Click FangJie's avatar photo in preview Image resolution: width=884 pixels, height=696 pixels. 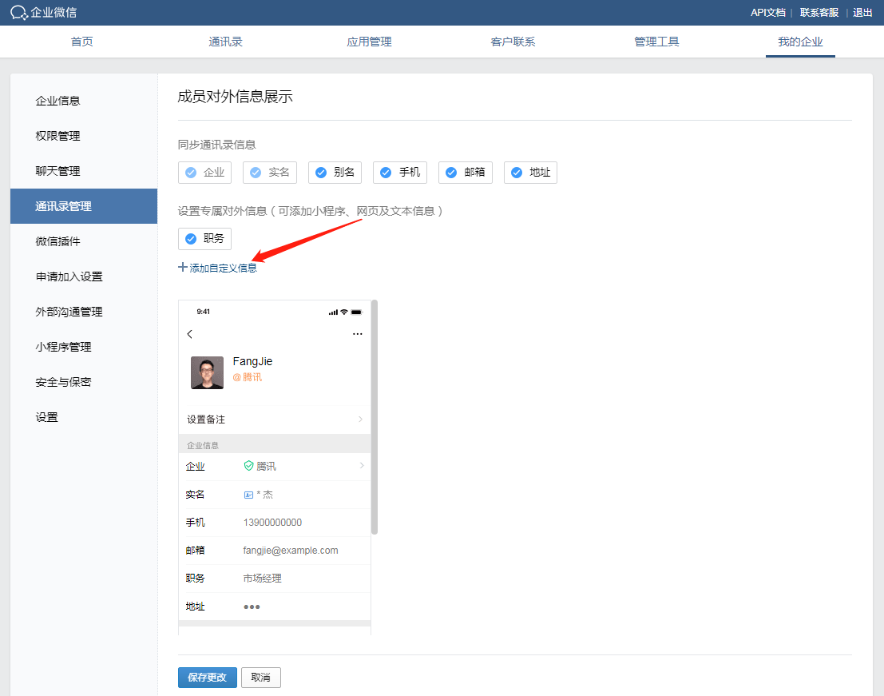click(x=207, y=372)
